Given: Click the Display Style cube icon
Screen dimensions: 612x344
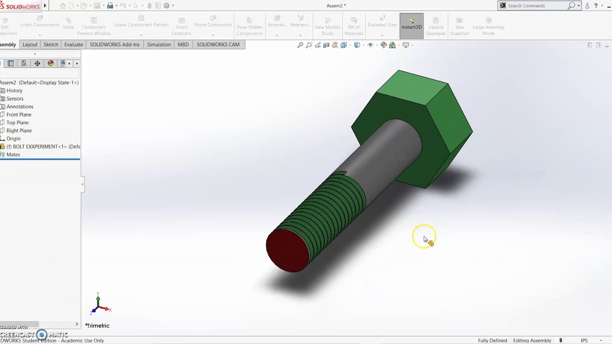Looking at the screenshot, I should tap(357, 45).
